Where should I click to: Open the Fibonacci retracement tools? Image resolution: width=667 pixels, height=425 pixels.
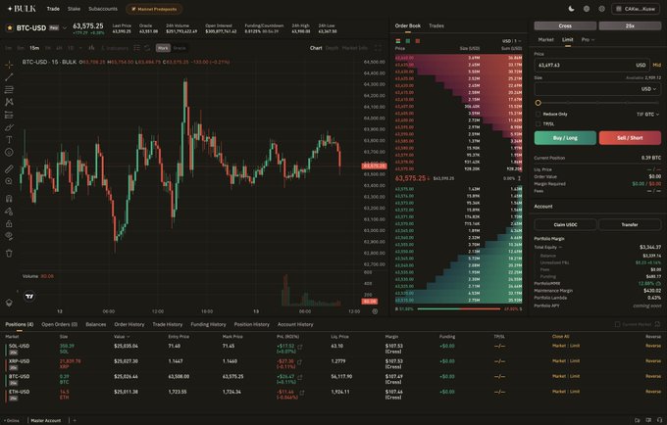coord(9,89)
